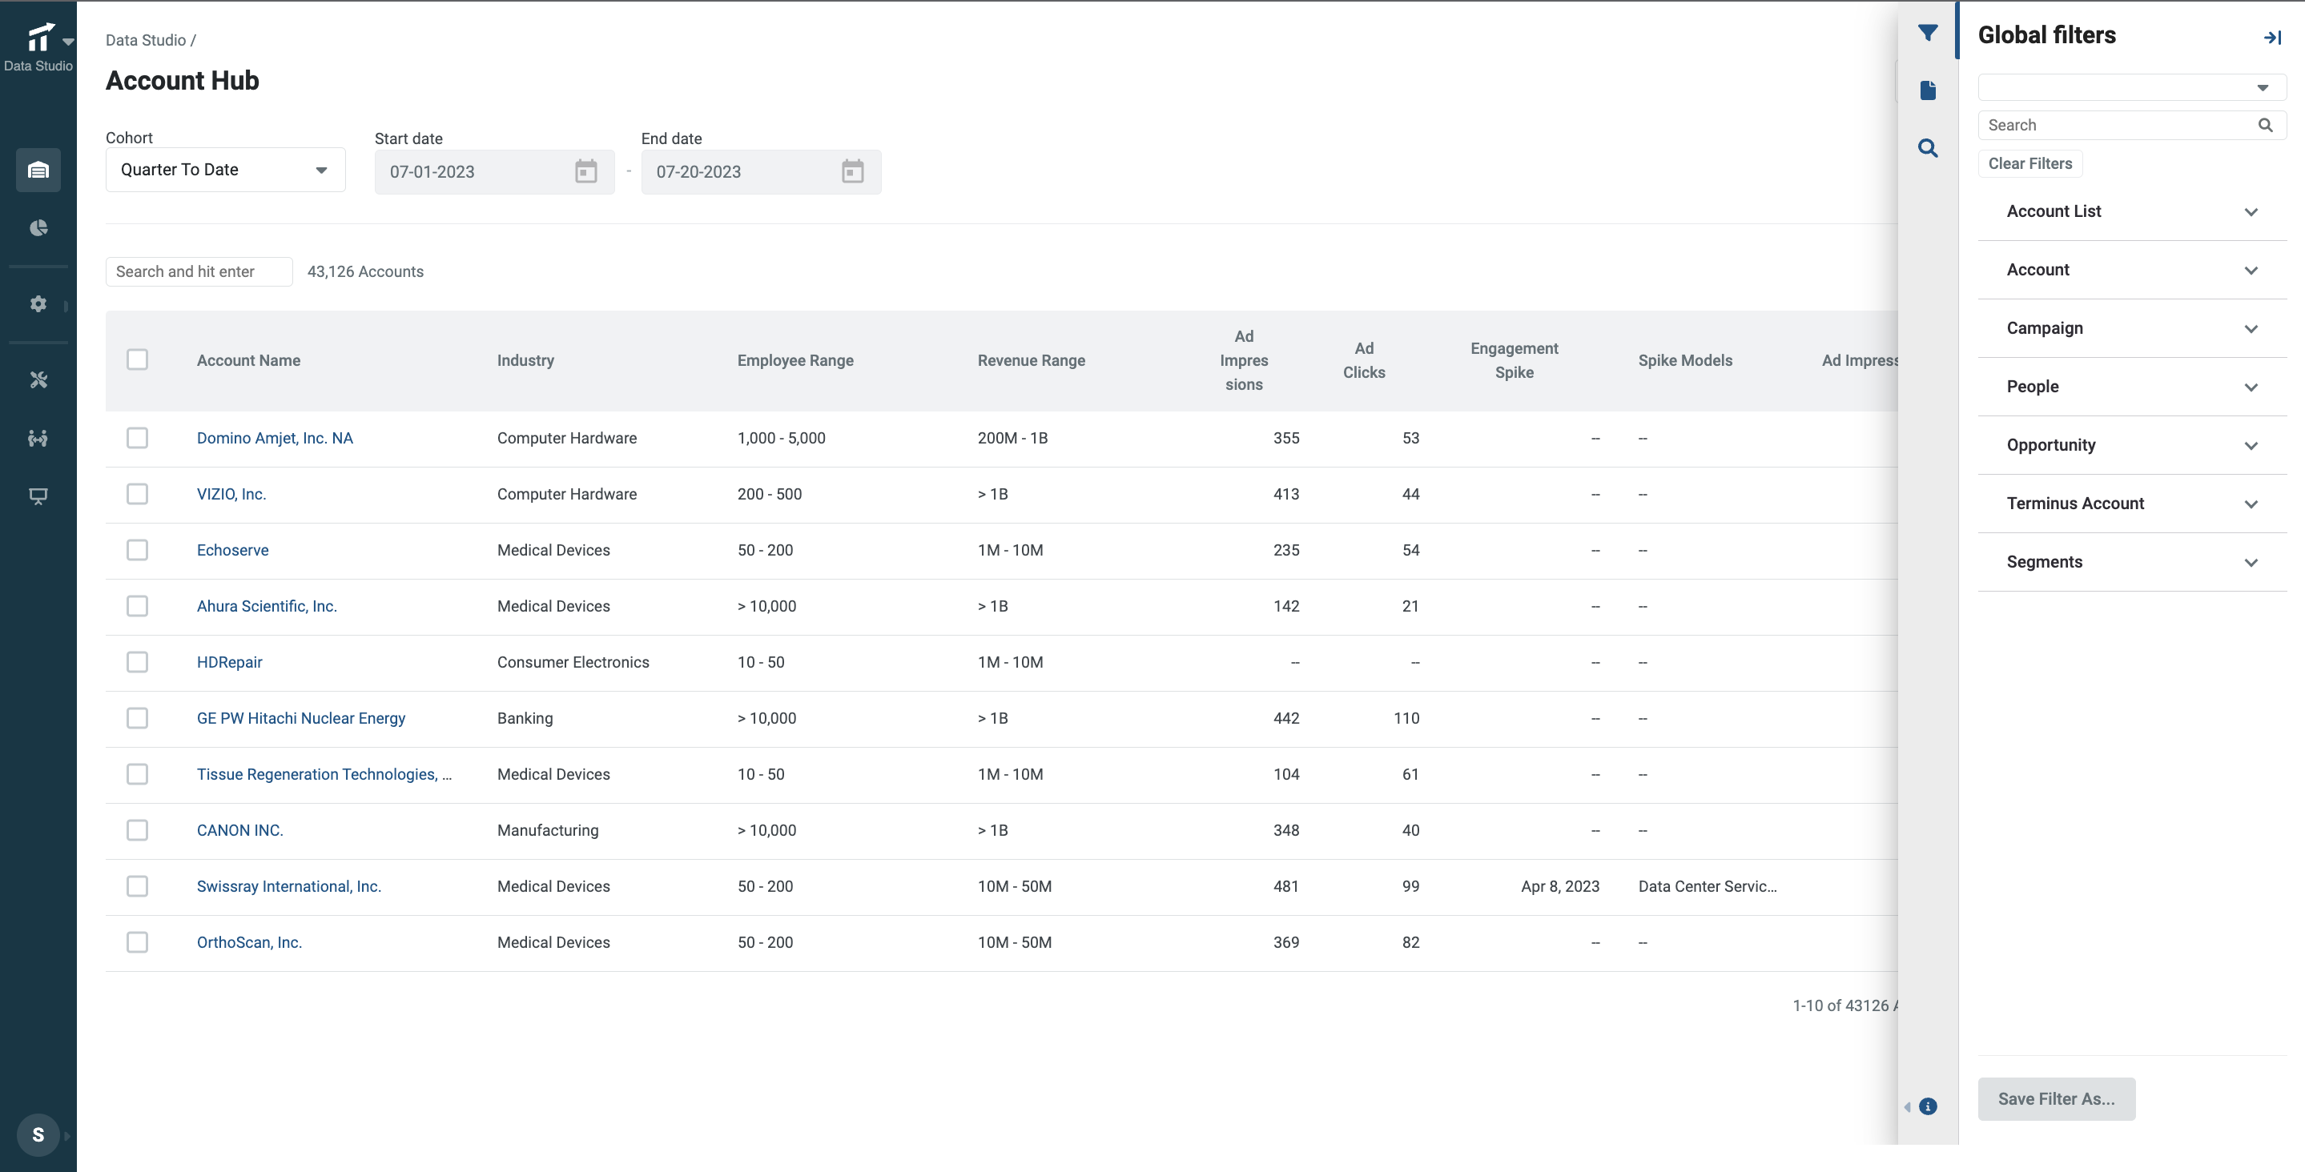Viewport: 2305px width, 1172px height.
Task: Open the user avatar labeled S
Action: click(x=38, y=1134)
